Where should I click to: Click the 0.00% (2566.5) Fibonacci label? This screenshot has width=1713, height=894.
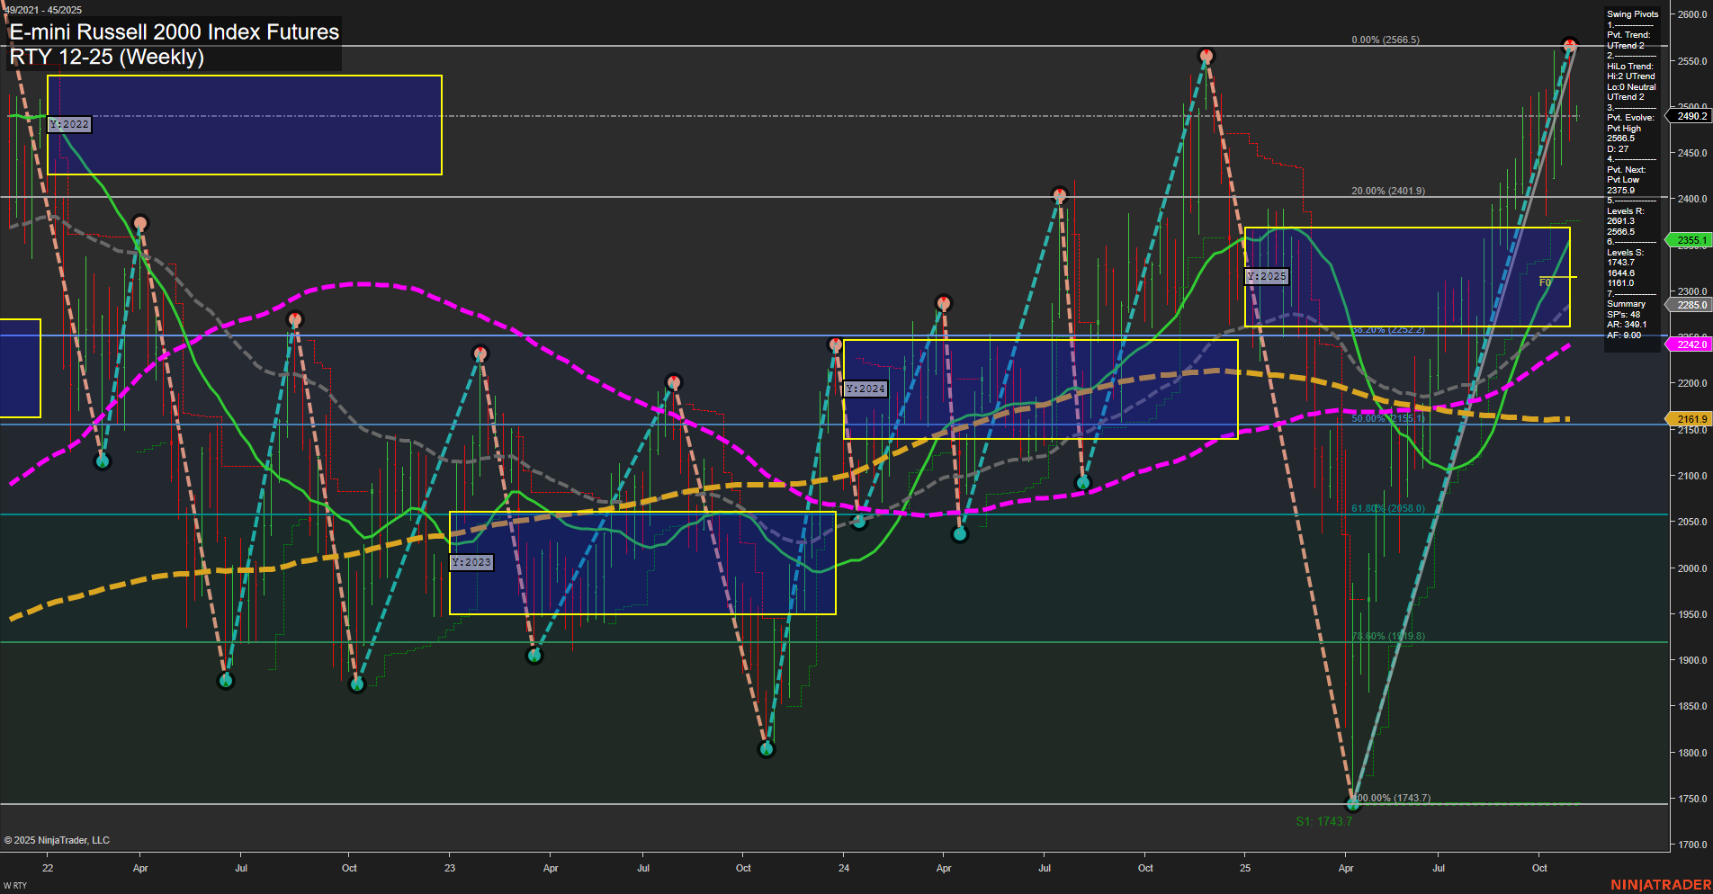pyautogui.click(x=1385, y=40)
